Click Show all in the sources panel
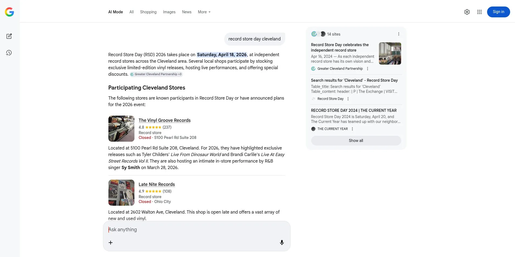The width and height of the screenshot is (515, 257). 356,141
